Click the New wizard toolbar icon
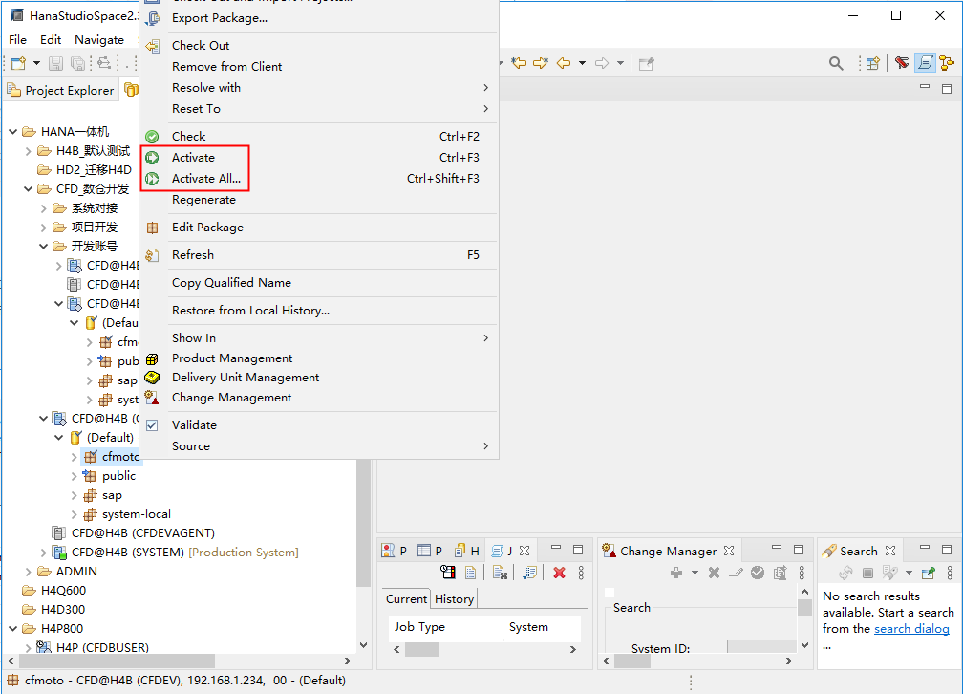This screenshot has height=694, width=963. coord(18,63)
